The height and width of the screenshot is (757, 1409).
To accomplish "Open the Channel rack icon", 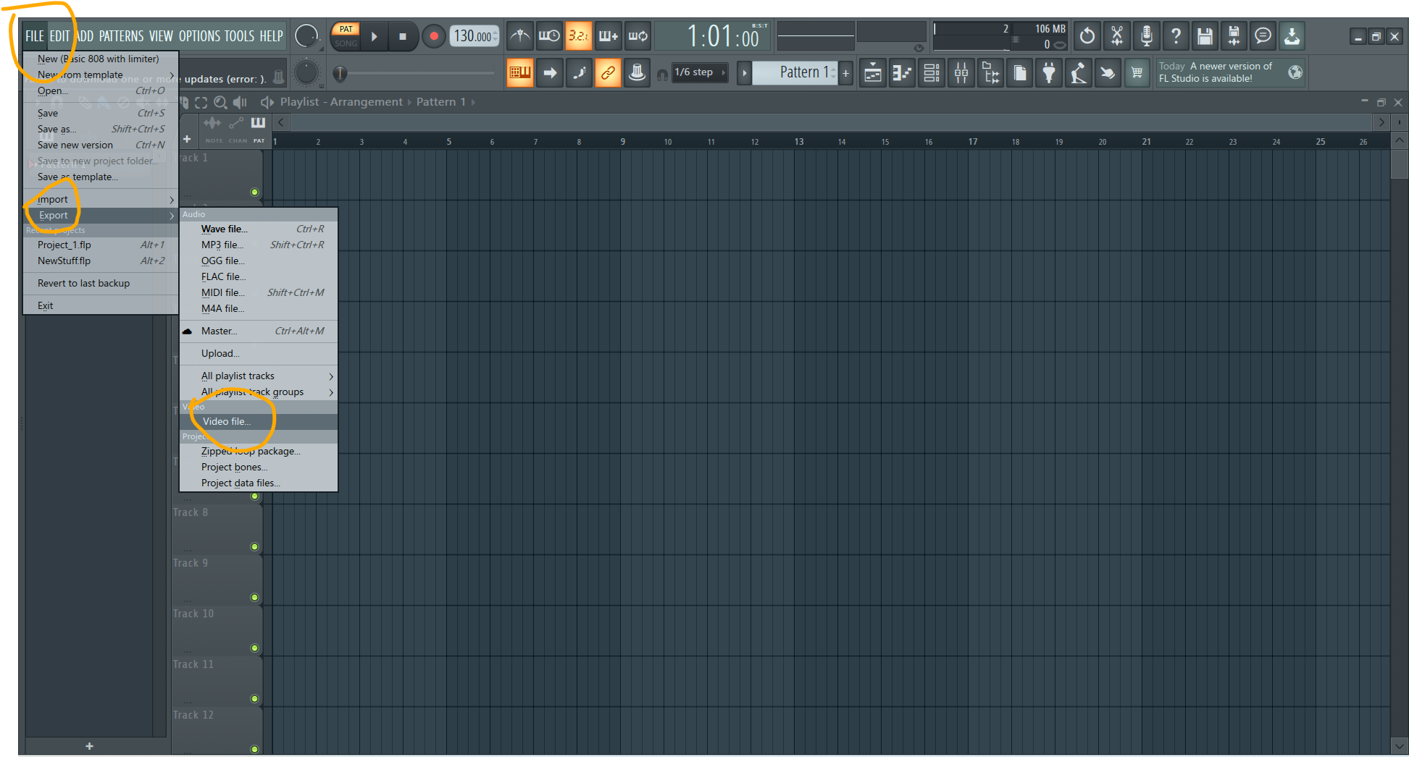I will 932,72.
